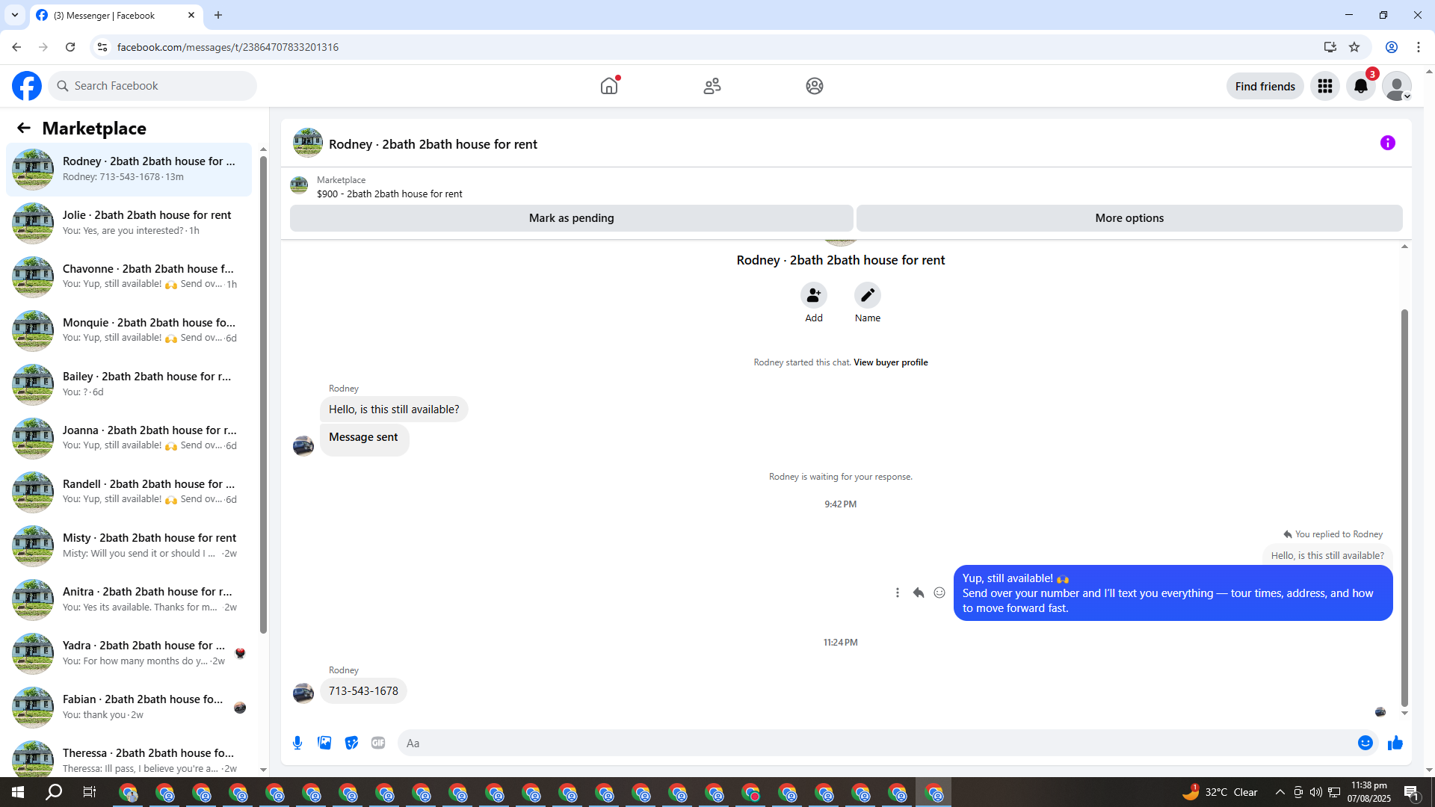The image size is (1435, 807).
Task: Click the chat list scrollbar
Action: point(263,389)
